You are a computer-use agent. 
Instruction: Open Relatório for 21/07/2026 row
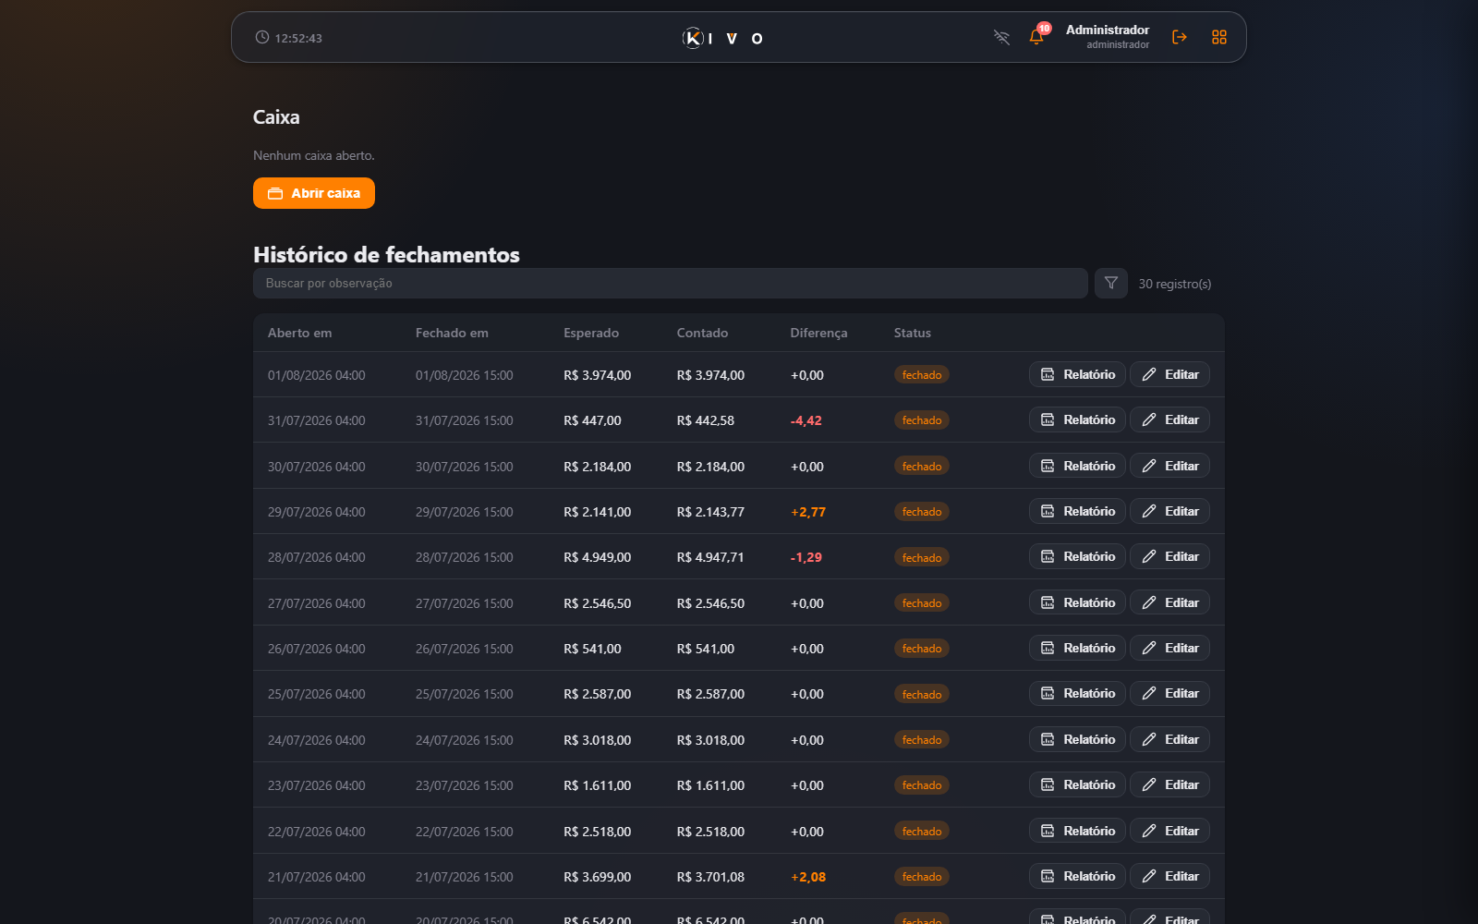click(x=1077, y=876)
